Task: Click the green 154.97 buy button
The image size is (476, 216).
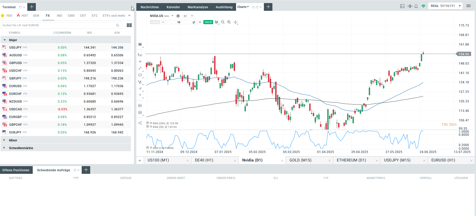Action: click(x=208, y=22)
